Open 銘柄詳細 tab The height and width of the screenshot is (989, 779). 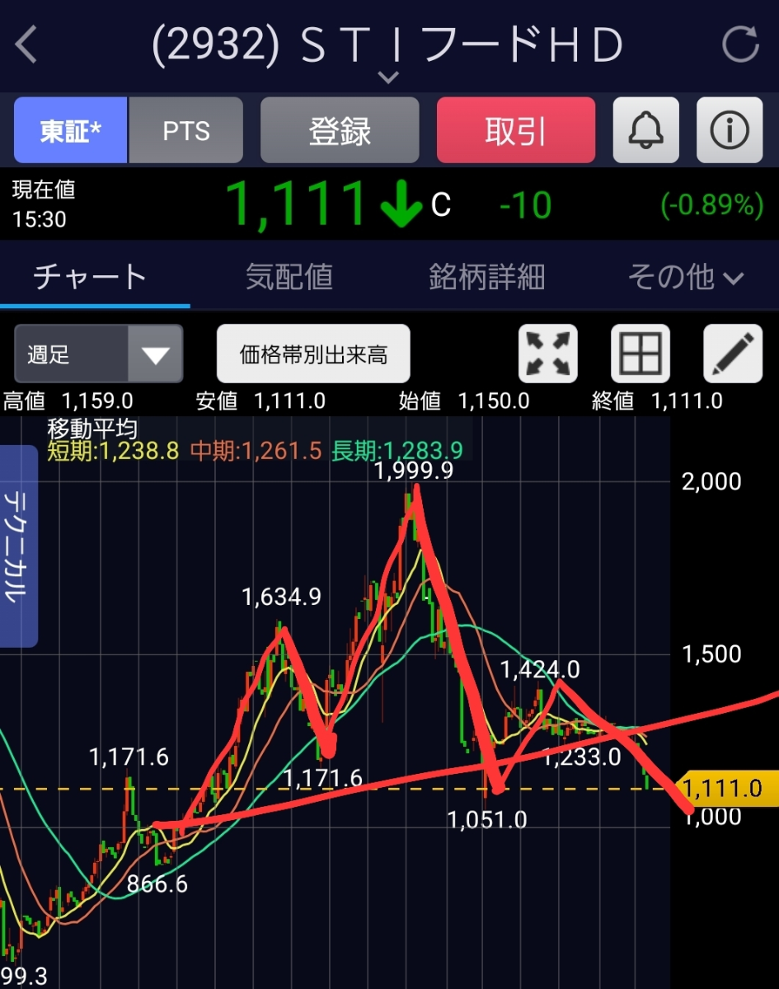487,277
